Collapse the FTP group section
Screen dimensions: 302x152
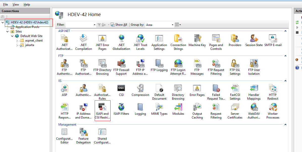285,56
